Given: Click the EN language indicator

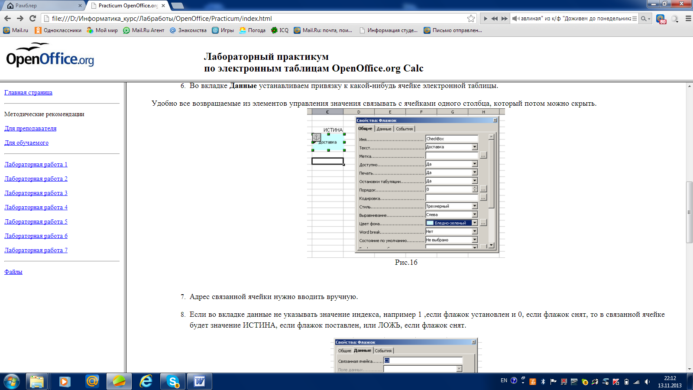Looking at the screenshot, I should (504, 380).
